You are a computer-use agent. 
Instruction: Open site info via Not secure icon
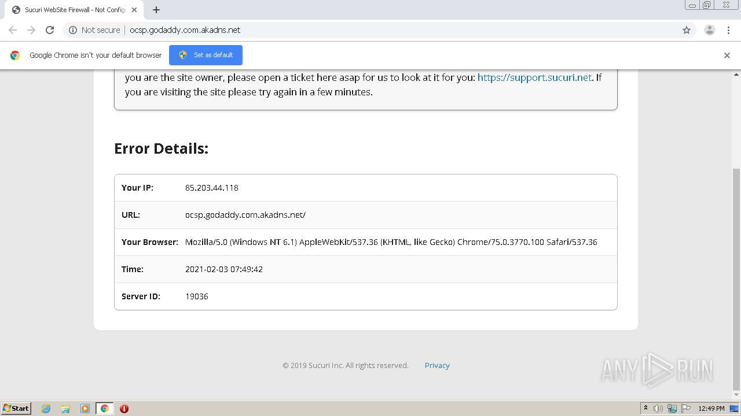(73, 30)
